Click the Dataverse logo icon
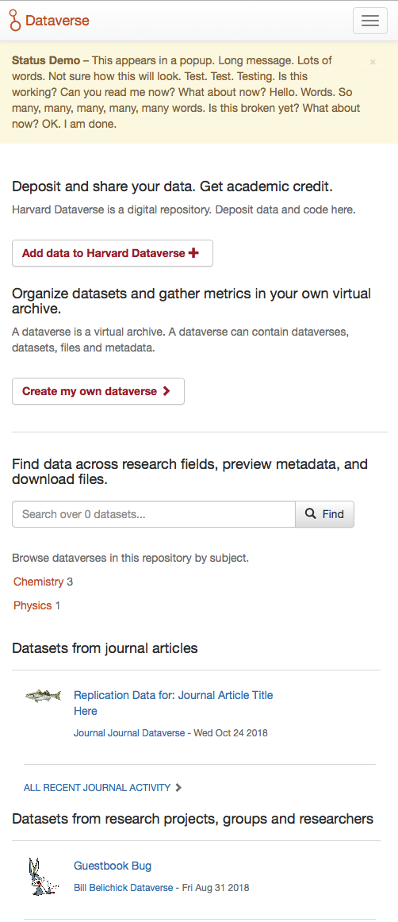This screenshot has height=922, width=398. point(15,21)
